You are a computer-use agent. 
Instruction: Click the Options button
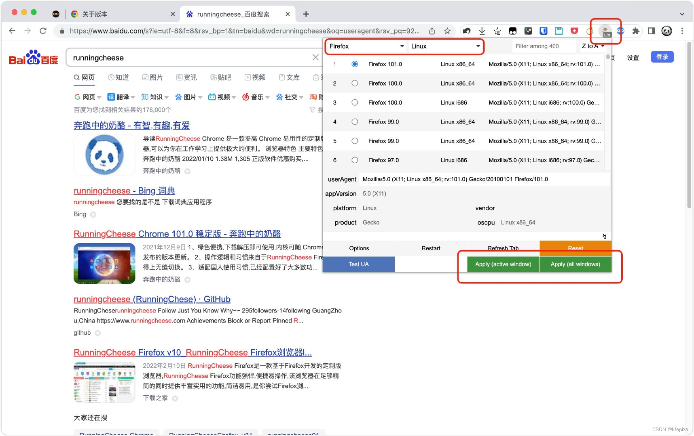359,248
